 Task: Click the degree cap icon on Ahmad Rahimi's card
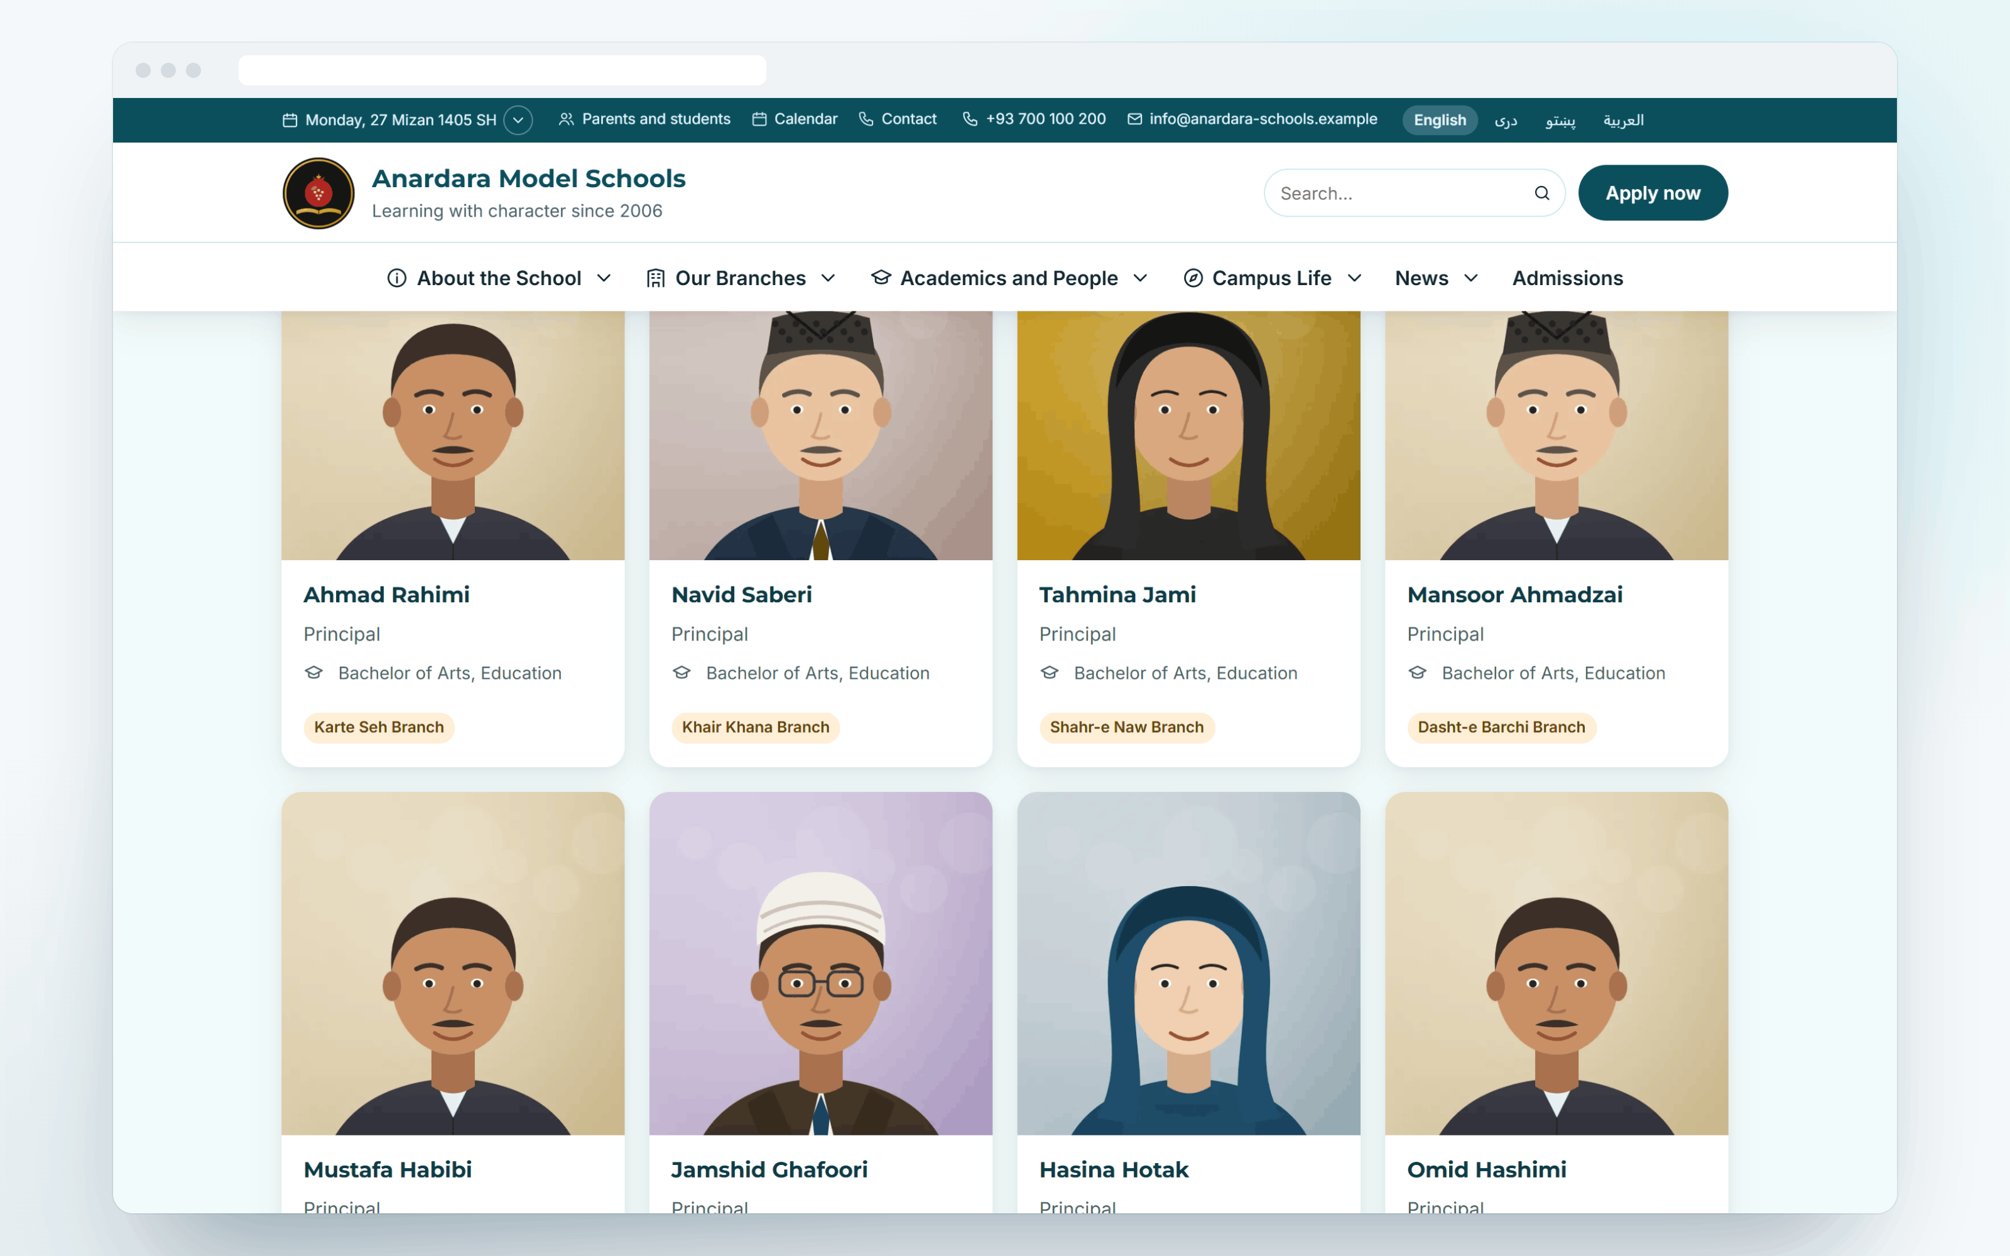pyautogui.click(x=314, y=673)
